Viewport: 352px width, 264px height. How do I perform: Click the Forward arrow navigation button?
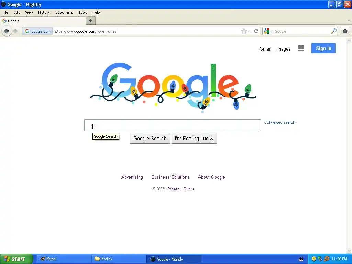[15, 31]
